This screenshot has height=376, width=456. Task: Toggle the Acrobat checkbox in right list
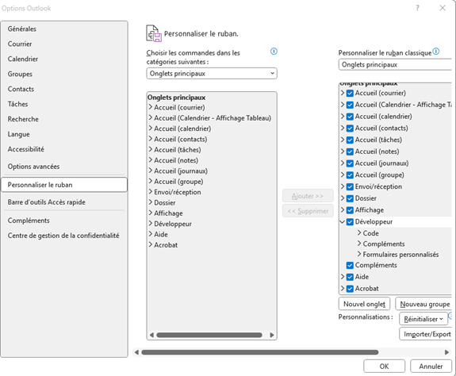[x=350, y=289]
